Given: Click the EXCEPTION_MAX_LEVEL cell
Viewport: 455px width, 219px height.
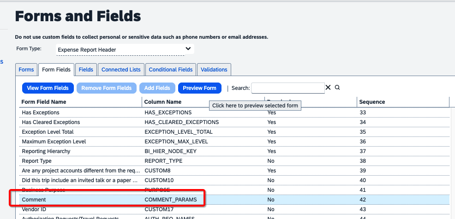Looking at the screenshot, I should click(176, 142).
